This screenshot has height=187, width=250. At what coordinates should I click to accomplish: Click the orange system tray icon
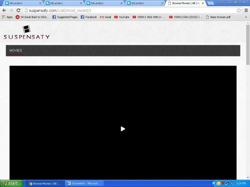click(x=219, y=183)
